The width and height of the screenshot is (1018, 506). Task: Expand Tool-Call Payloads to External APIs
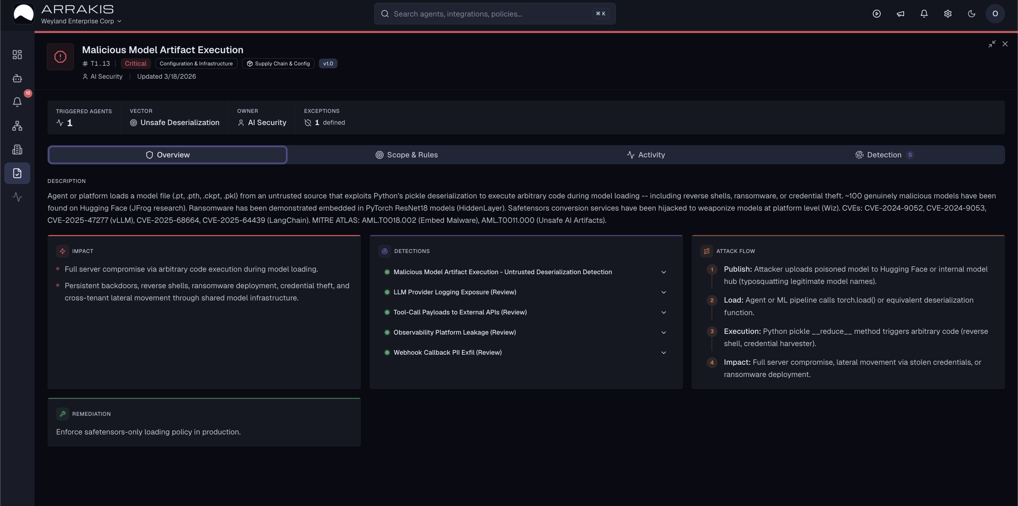coord(664,312)
